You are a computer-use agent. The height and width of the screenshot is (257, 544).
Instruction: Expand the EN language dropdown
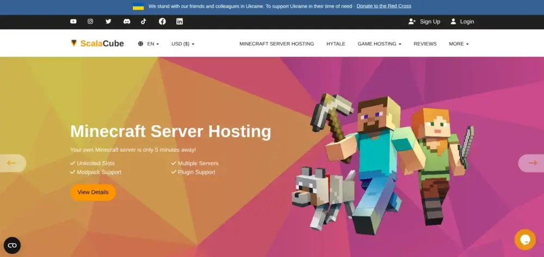153,44
